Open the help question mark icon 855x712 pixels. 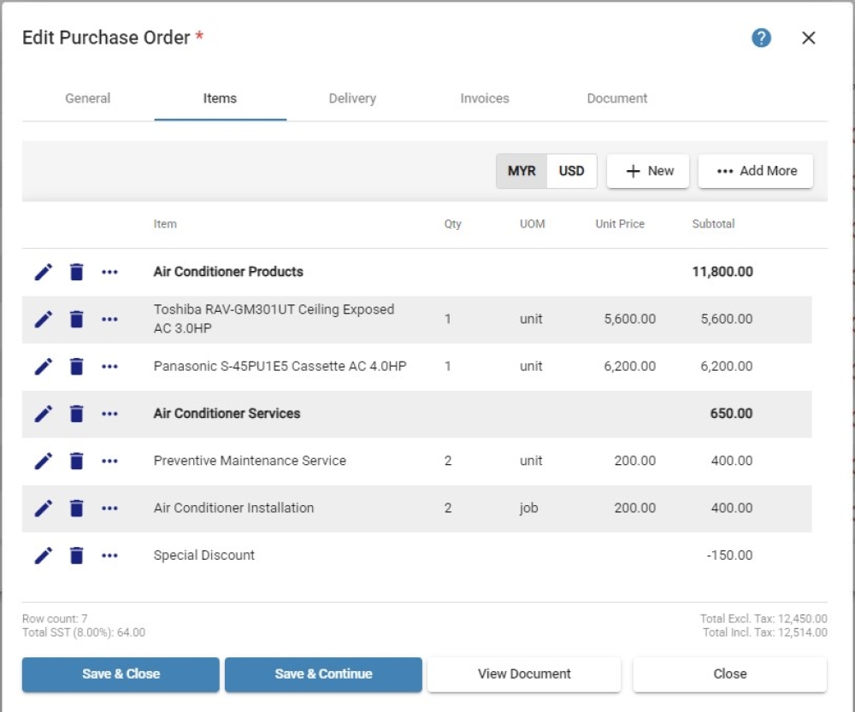tap(761, 38)
